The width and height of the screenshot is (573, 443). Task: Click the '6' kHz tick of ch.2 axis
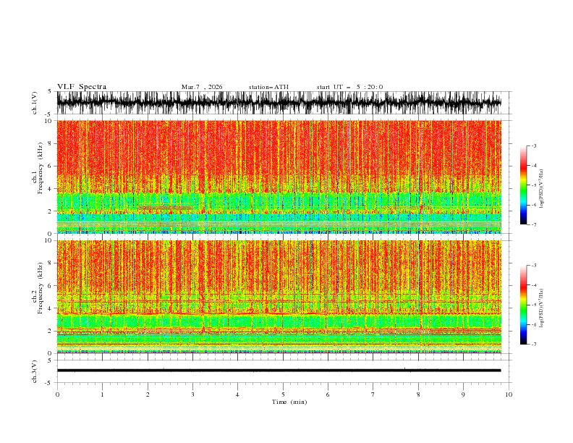click(x=51, y=285)
